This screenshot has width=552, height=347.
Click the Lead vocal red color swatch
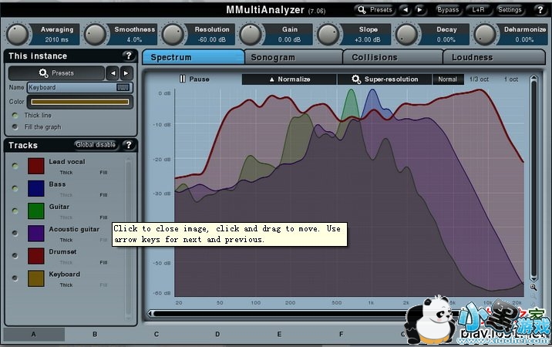tap(36, 166)
